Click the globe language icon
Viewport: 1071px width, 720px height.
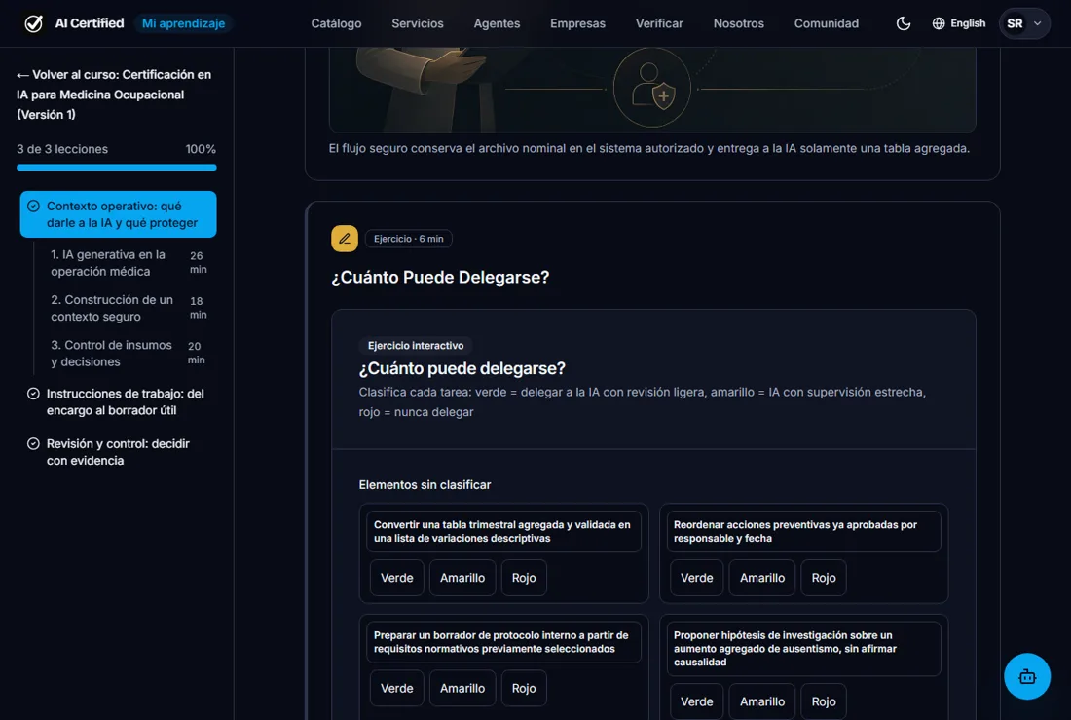pos(939,24)
